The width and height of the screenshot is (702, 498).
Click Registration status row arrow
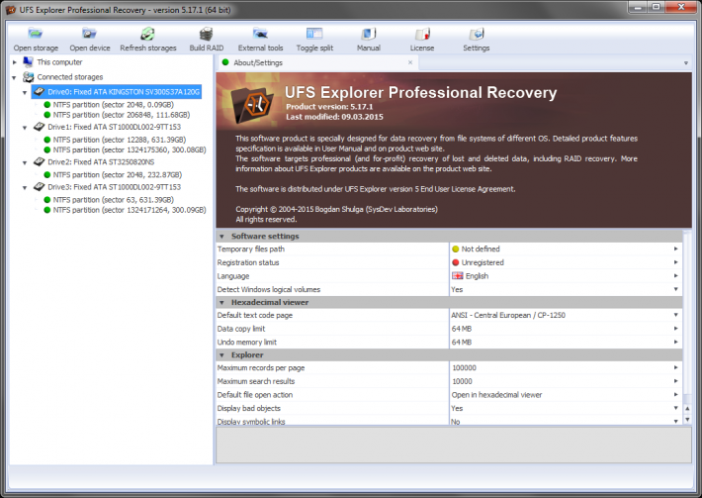coord(676,262)
